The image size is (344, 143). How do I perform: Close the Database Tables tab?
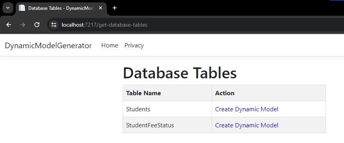101,8
